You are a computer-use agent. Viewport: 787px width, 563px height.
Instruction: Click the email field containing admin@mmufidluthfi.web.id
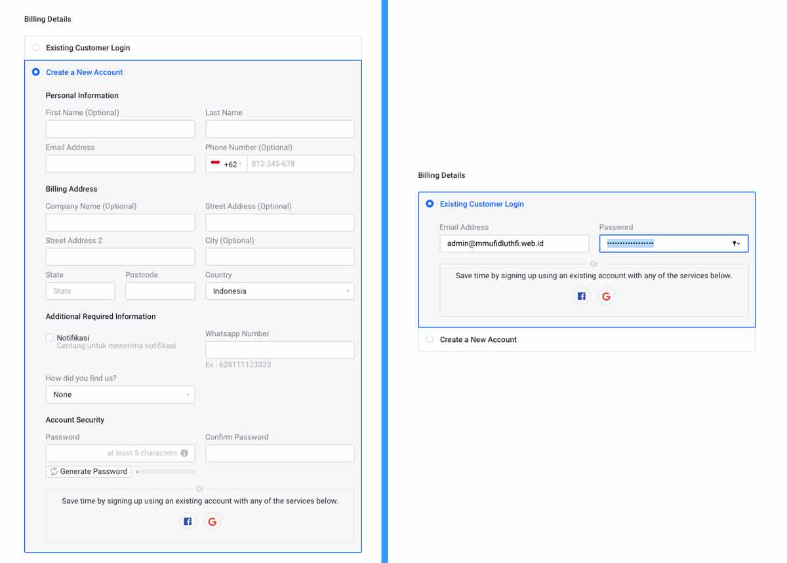(x=514, y=243)
